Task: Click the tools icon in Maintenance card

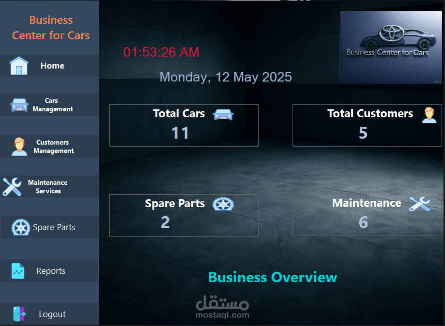Action: click(420, 204)
